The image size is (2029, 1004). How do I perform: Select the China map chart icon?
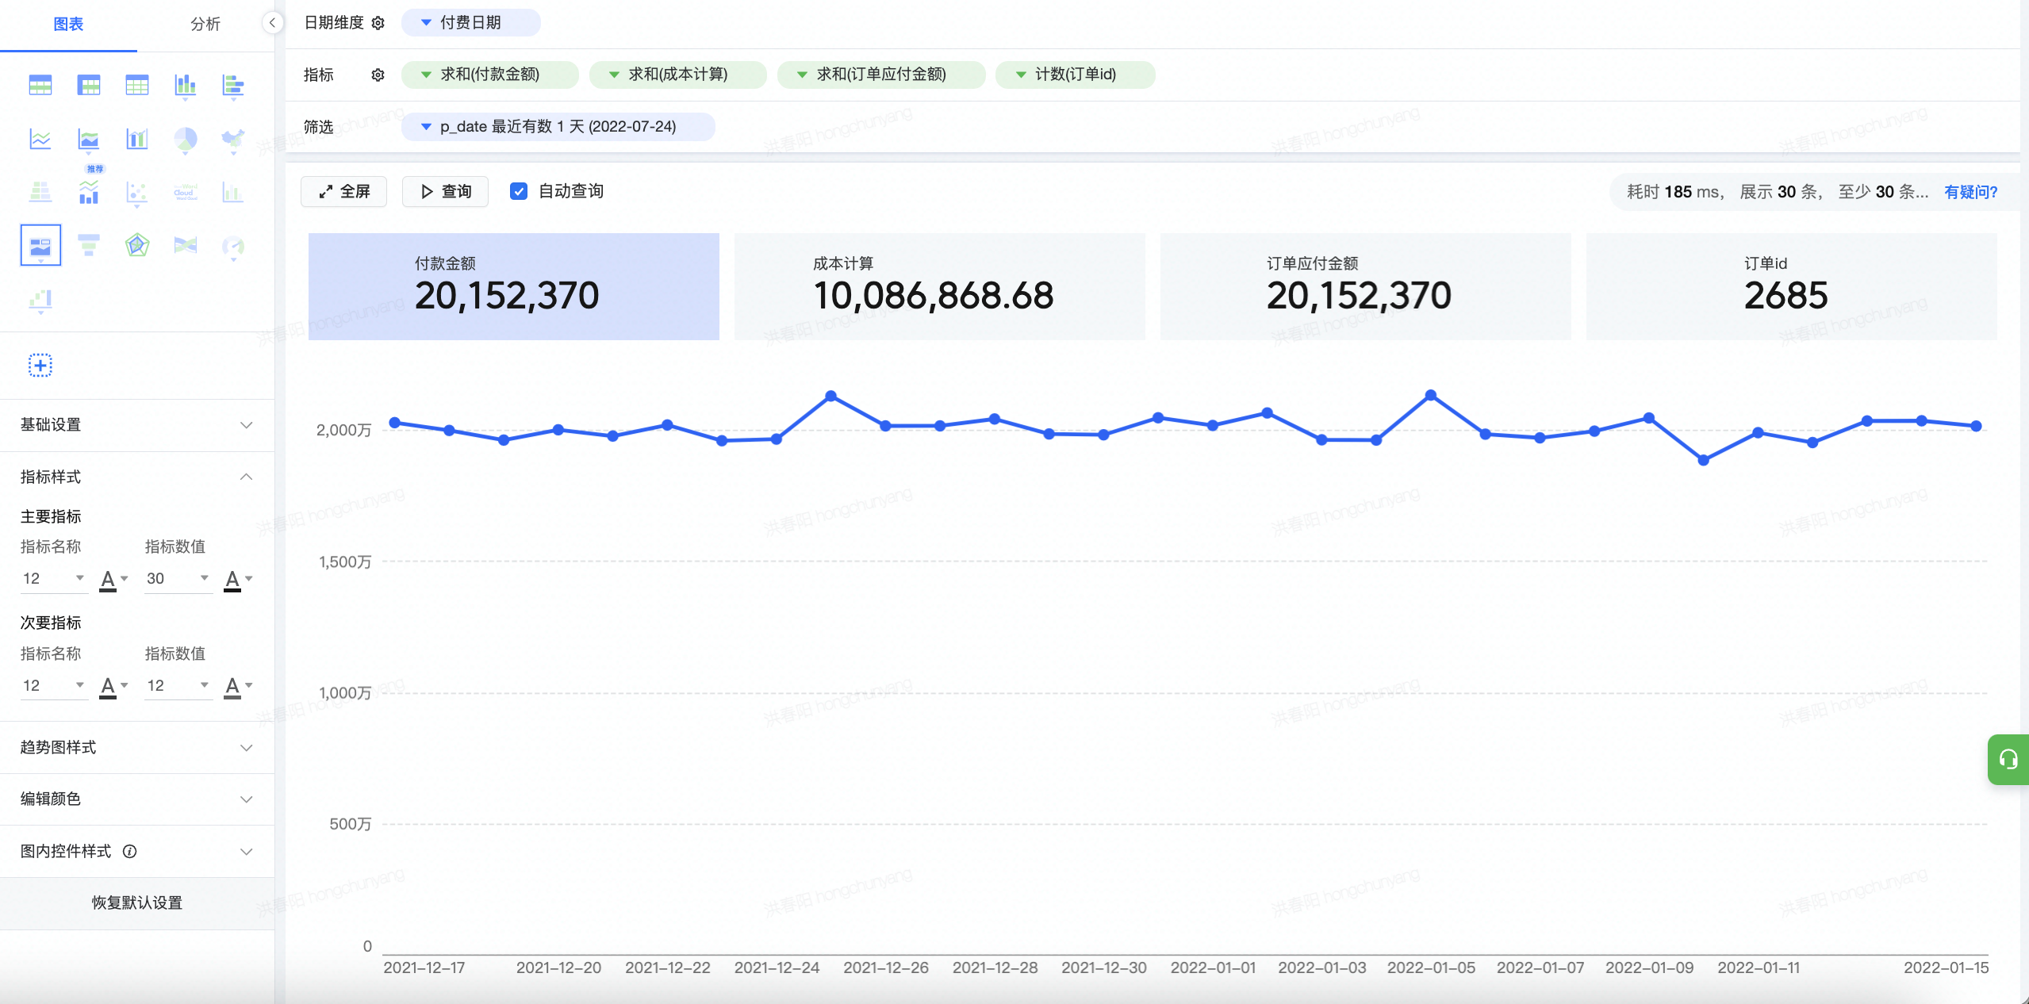(233, 140)
